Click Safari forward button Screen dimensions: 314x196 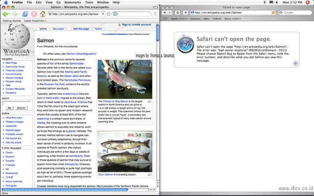point(170,12)
